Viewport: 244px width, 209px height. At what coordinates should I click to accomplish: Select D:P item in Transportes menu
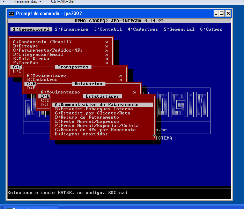pyautogui.click(x=31, y=88)
